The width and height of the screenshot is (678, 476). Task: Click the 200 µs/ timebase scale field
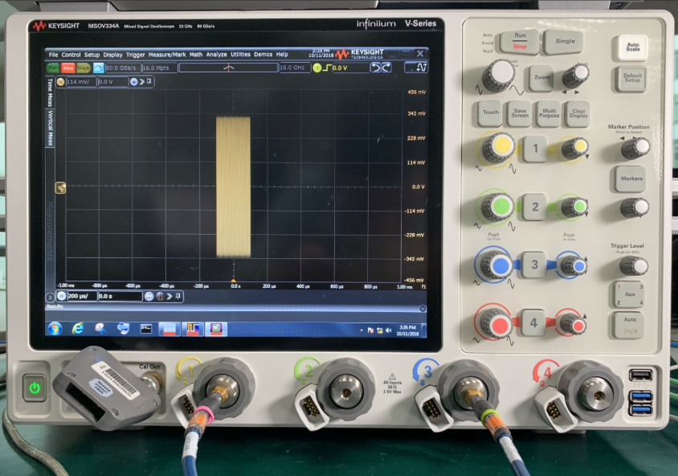tap(81, 296)
